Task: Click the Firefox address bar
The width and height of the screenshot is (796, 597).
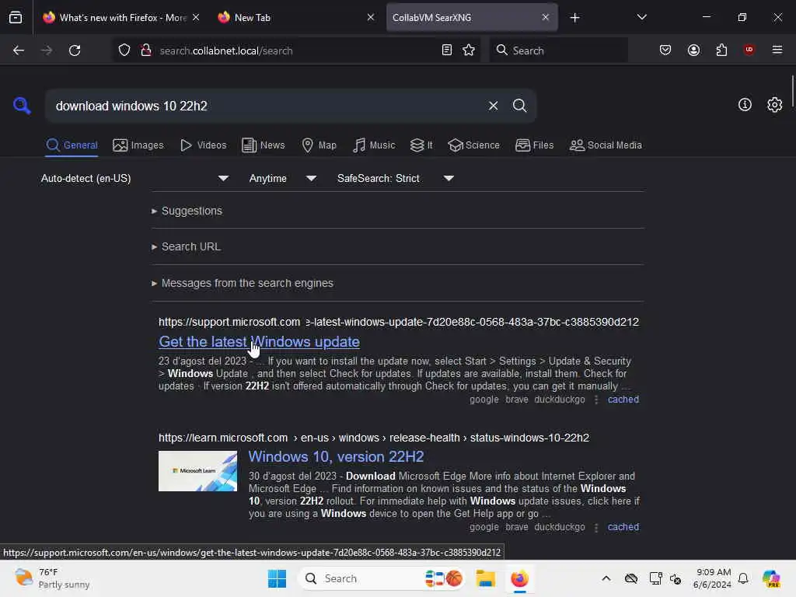Action: [x=297, y=51]
